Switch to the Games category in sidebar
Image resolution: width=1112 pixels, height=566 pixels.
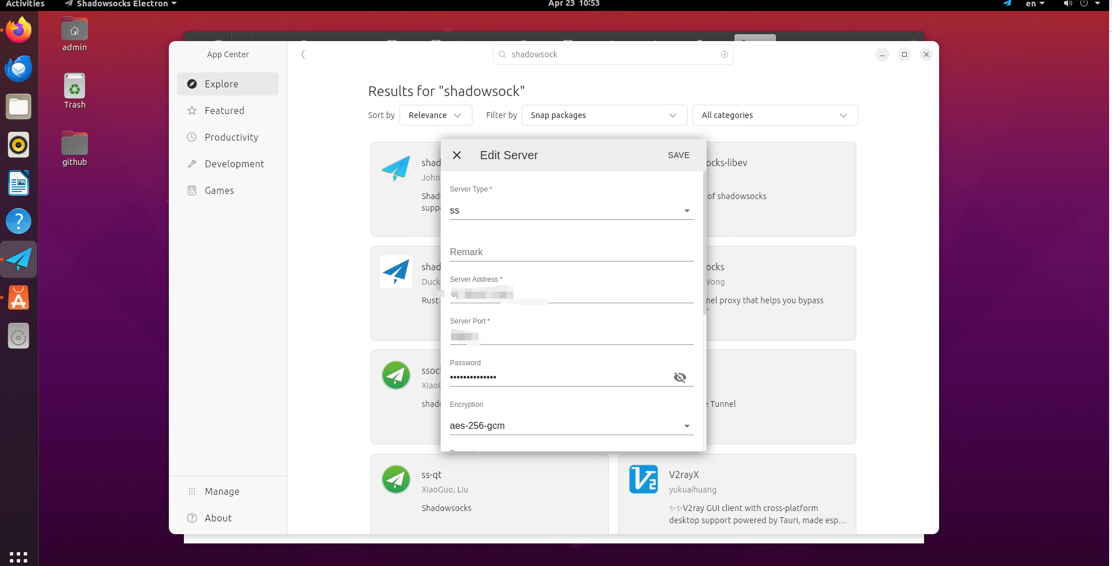pyautogui.click(x=218, y=190)
